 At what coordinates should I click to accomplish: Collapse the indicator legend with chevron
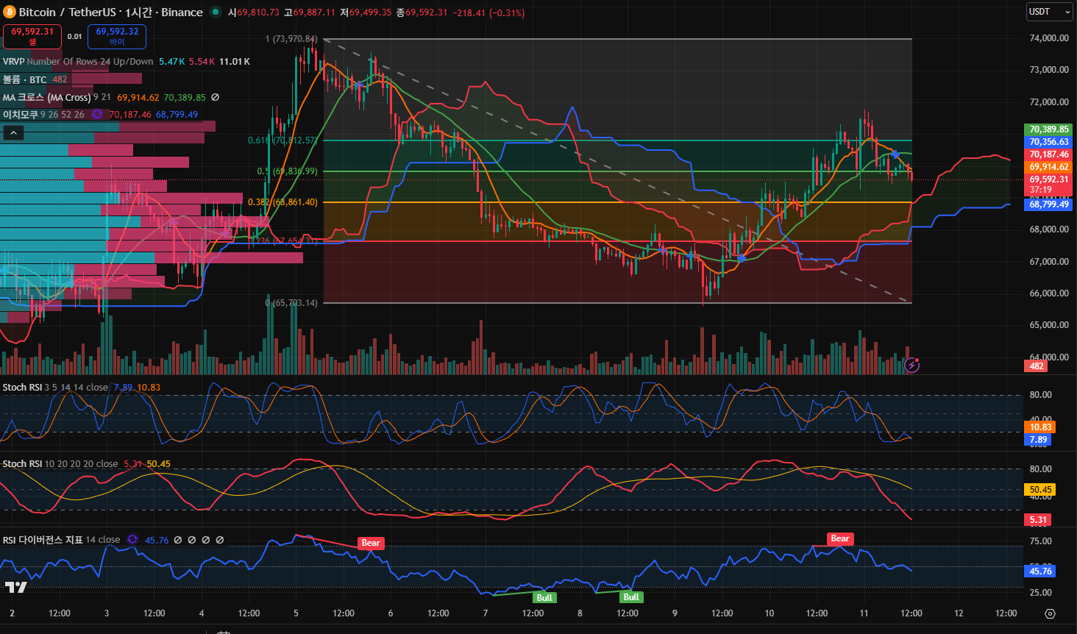[x=14, y=132]
